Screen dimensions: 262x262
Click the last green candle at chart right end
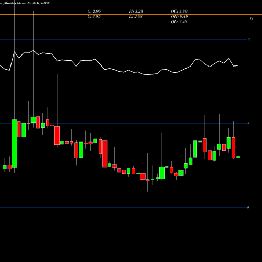(238, 157)
